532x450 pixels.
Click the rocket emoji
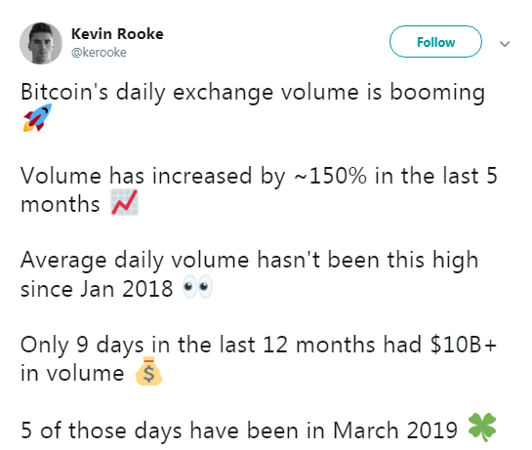click(37, 117)
